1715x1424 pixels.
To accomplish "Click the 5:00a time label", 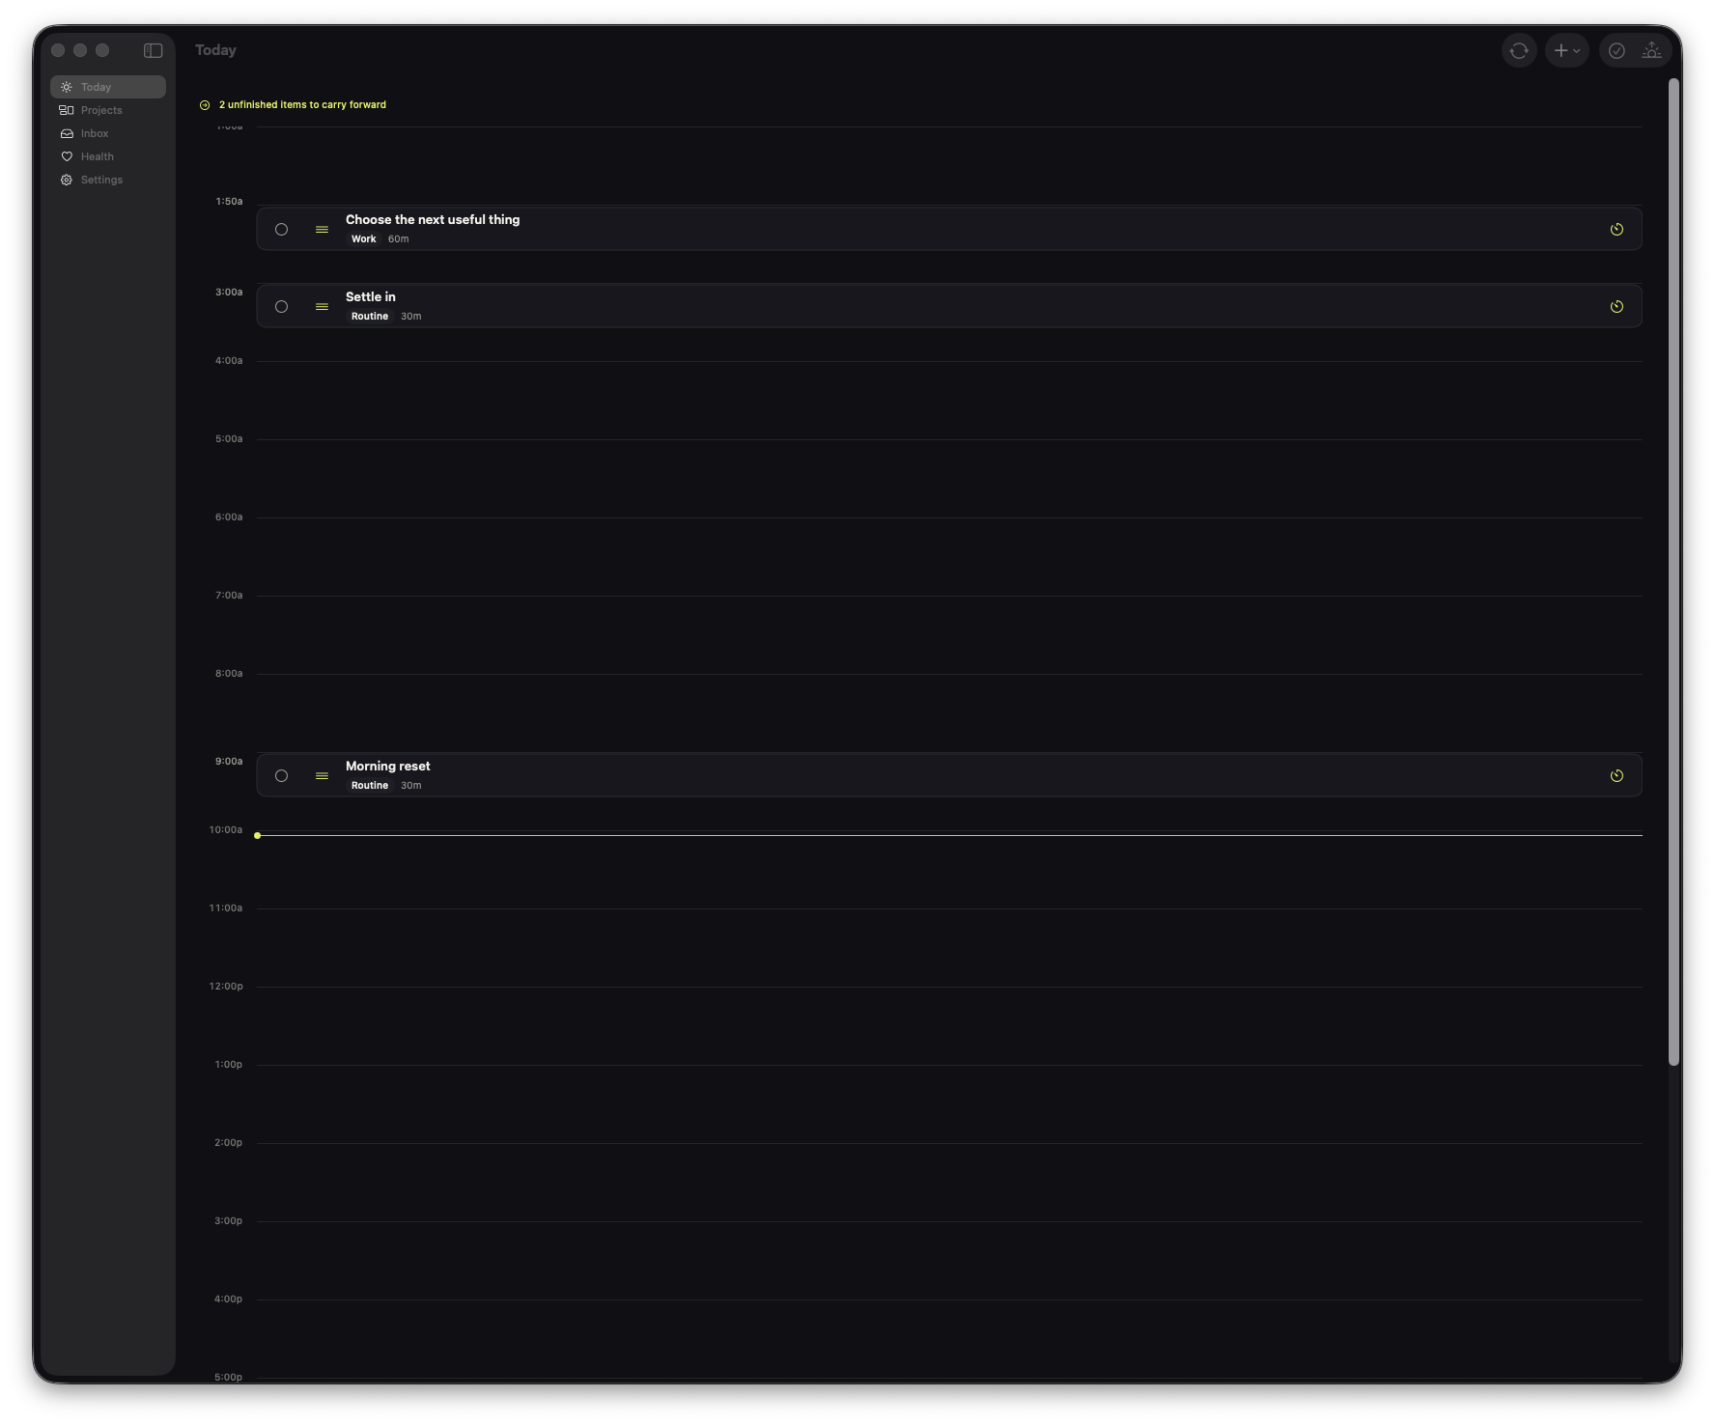I will pyautogui.click(x=229, y=439).
